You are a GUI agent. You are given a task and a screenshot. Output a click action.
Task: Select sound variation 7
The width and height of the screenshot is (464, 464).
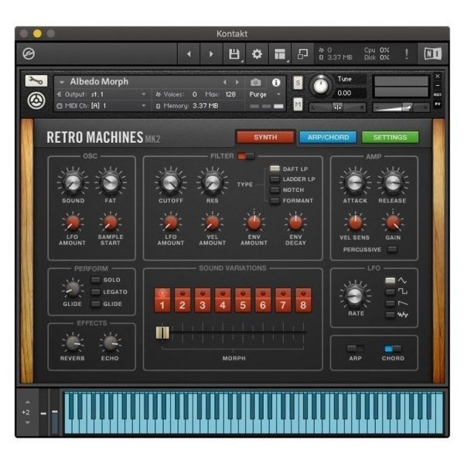click(283, 300)
